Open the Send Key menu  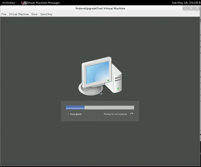coord(46,14)
